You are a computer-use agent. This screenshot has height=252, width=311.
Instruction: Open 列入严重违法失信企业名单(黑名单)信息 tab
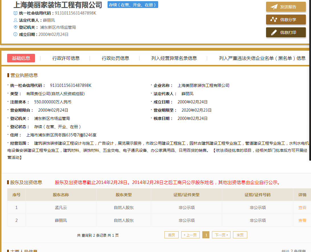tap(262, 58)
